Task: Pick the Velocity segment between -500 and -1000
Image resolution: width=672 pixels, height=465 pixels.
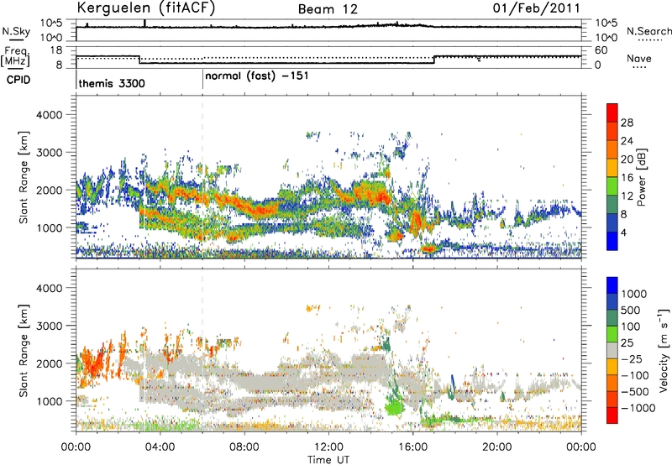Action: 612,399
